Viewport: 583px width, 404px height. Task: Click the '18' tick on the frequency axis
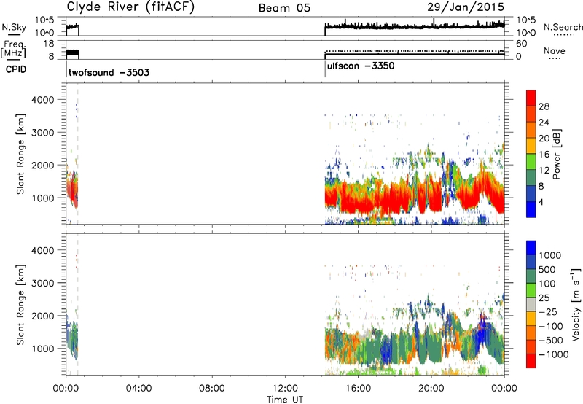pyautogui.click(x=49, y=44)
